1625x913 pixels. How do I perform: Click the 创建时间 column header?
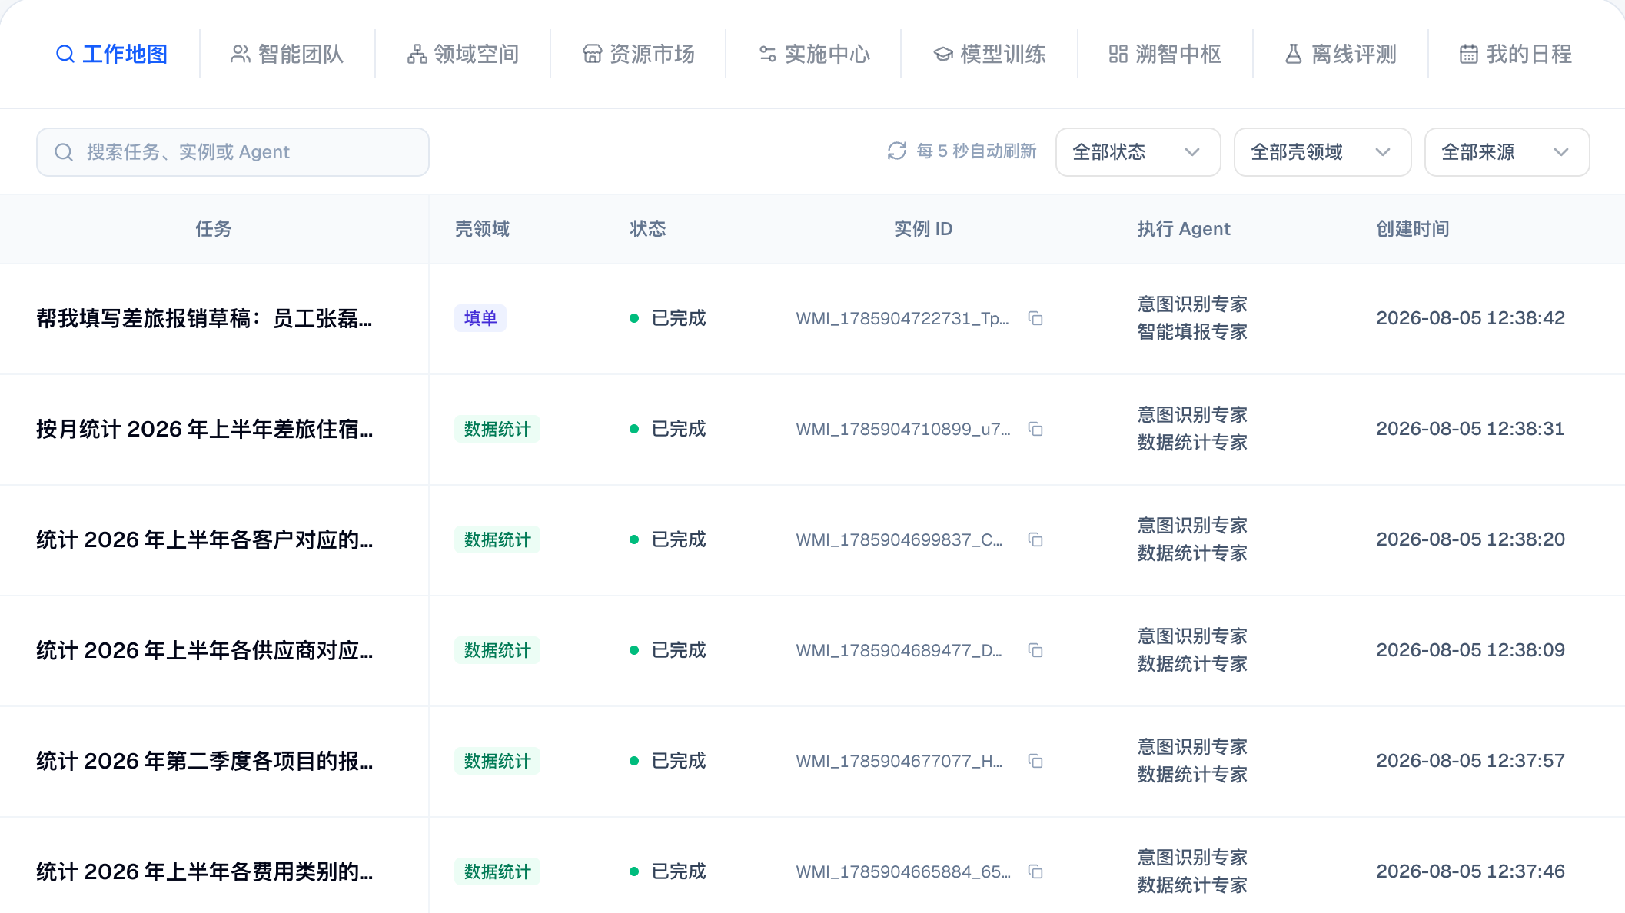coord(1413,229)
